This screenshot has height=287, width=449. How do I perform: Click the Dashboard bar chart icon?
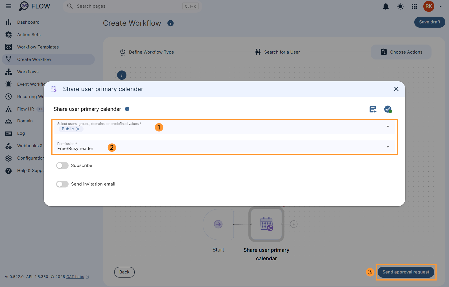click(8, 22)
